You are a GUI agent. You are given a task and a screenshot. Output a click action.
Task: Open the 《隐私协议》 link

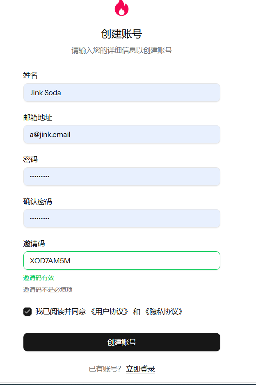(164, 312)
